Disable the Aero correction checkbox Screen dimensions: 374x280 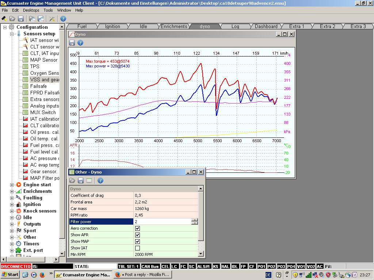click(x=137, y=228)
